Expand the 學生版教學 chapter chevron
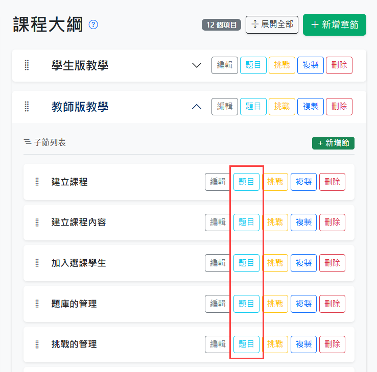 point(196,65)
